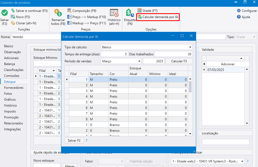
Task: Switch to Integrações section
Action: point(12,129)
